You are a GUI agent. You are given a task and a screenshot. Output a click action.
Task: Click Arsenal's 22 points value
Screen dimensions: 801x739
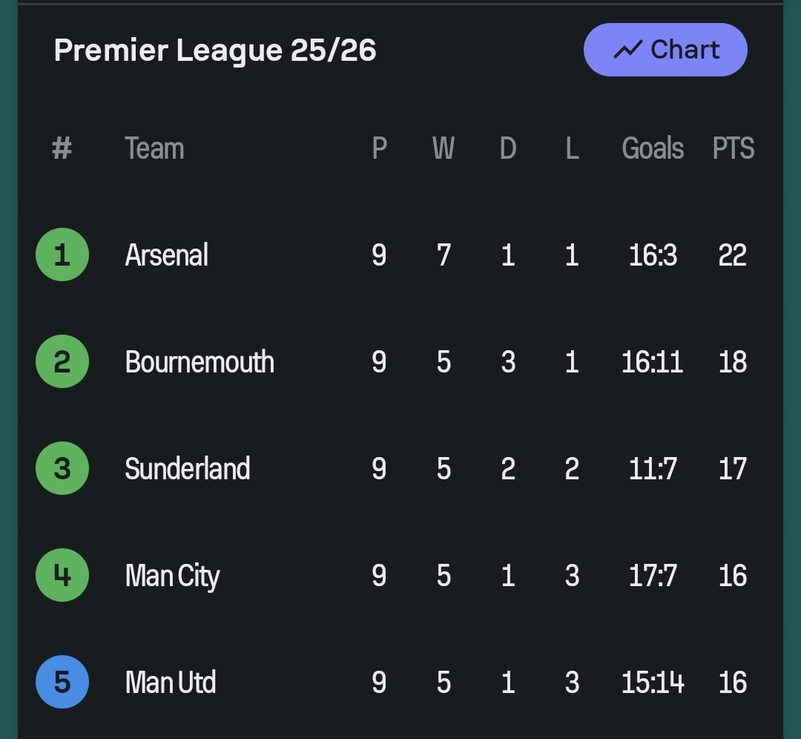coord(733,255)
